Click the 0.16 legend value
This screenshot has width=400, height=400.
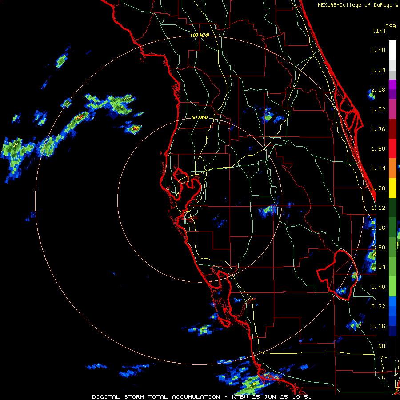click(378, 326)
